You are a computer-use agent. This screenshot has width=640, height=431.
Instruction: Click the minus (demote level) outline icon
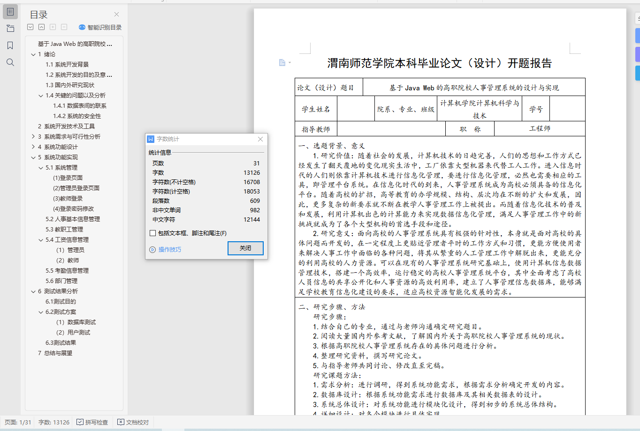click(64, 27)
